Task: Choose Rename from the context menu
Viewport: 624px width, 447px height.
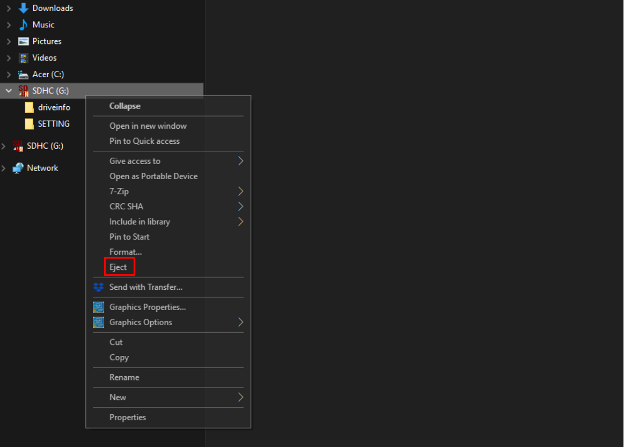Action: click(124, 377)
